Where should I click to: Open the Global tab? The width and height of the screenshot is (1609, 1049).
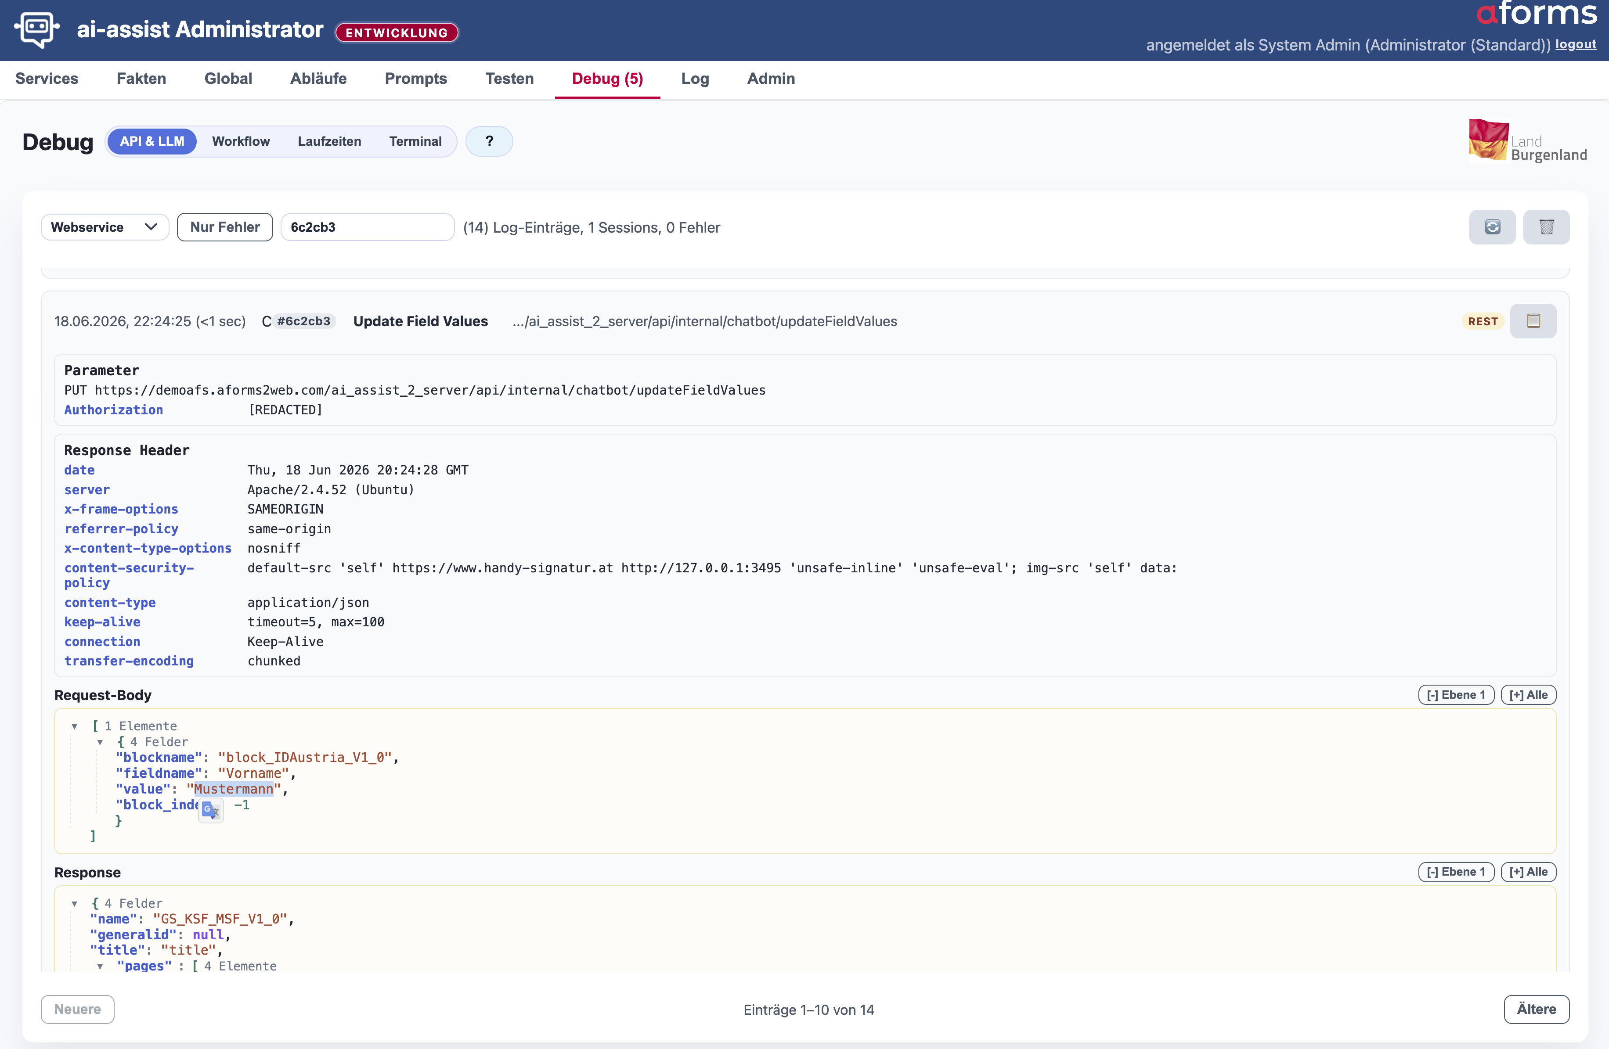coord(228,79)
